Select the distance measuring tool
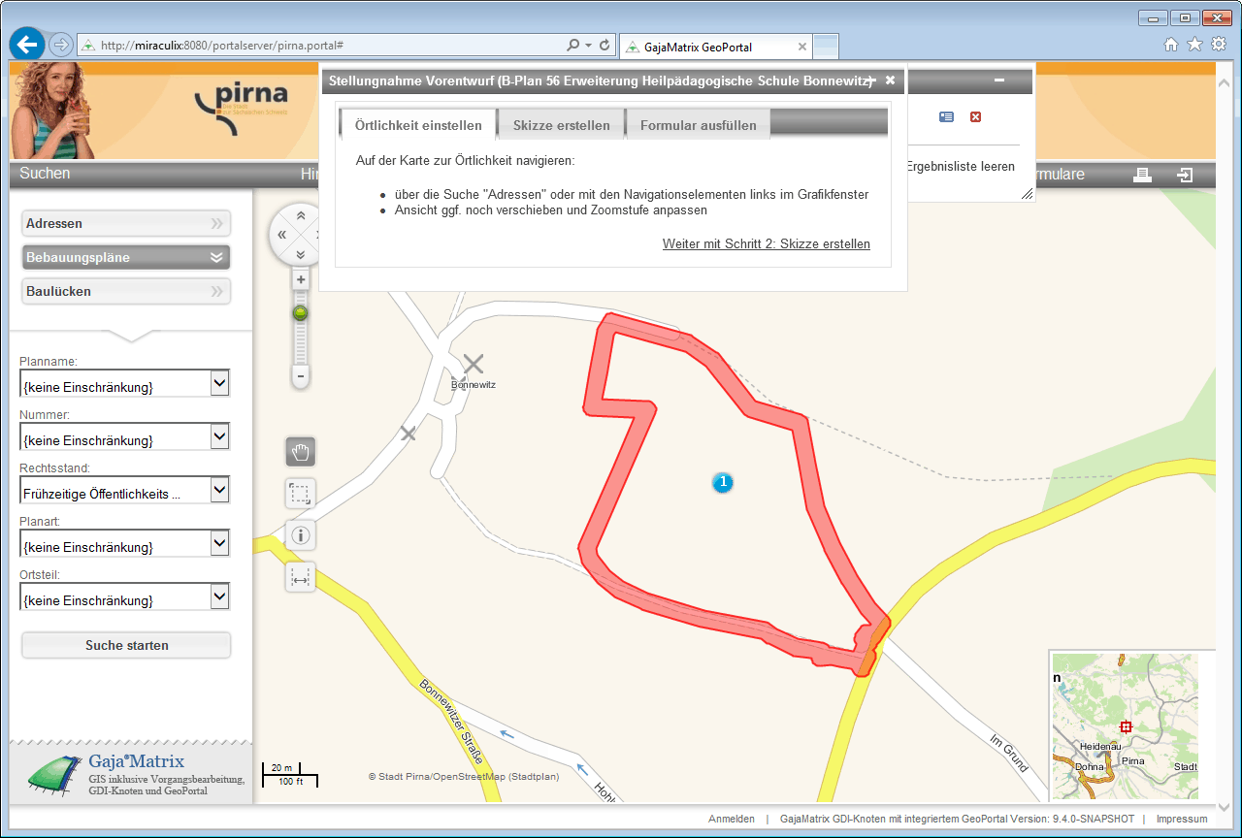The width and height of the screenshot is (1242, 838). tap(301, 577)
